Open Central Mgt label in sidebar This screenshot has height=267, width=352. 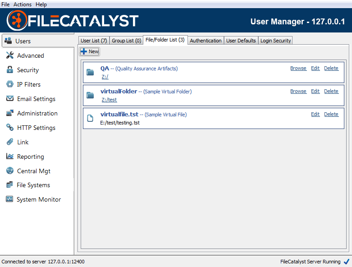point(34,171)
